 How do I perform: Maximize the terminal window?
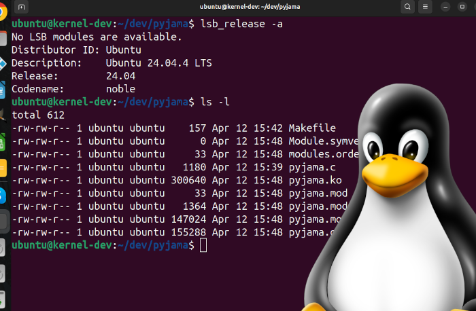click(462, 7)
